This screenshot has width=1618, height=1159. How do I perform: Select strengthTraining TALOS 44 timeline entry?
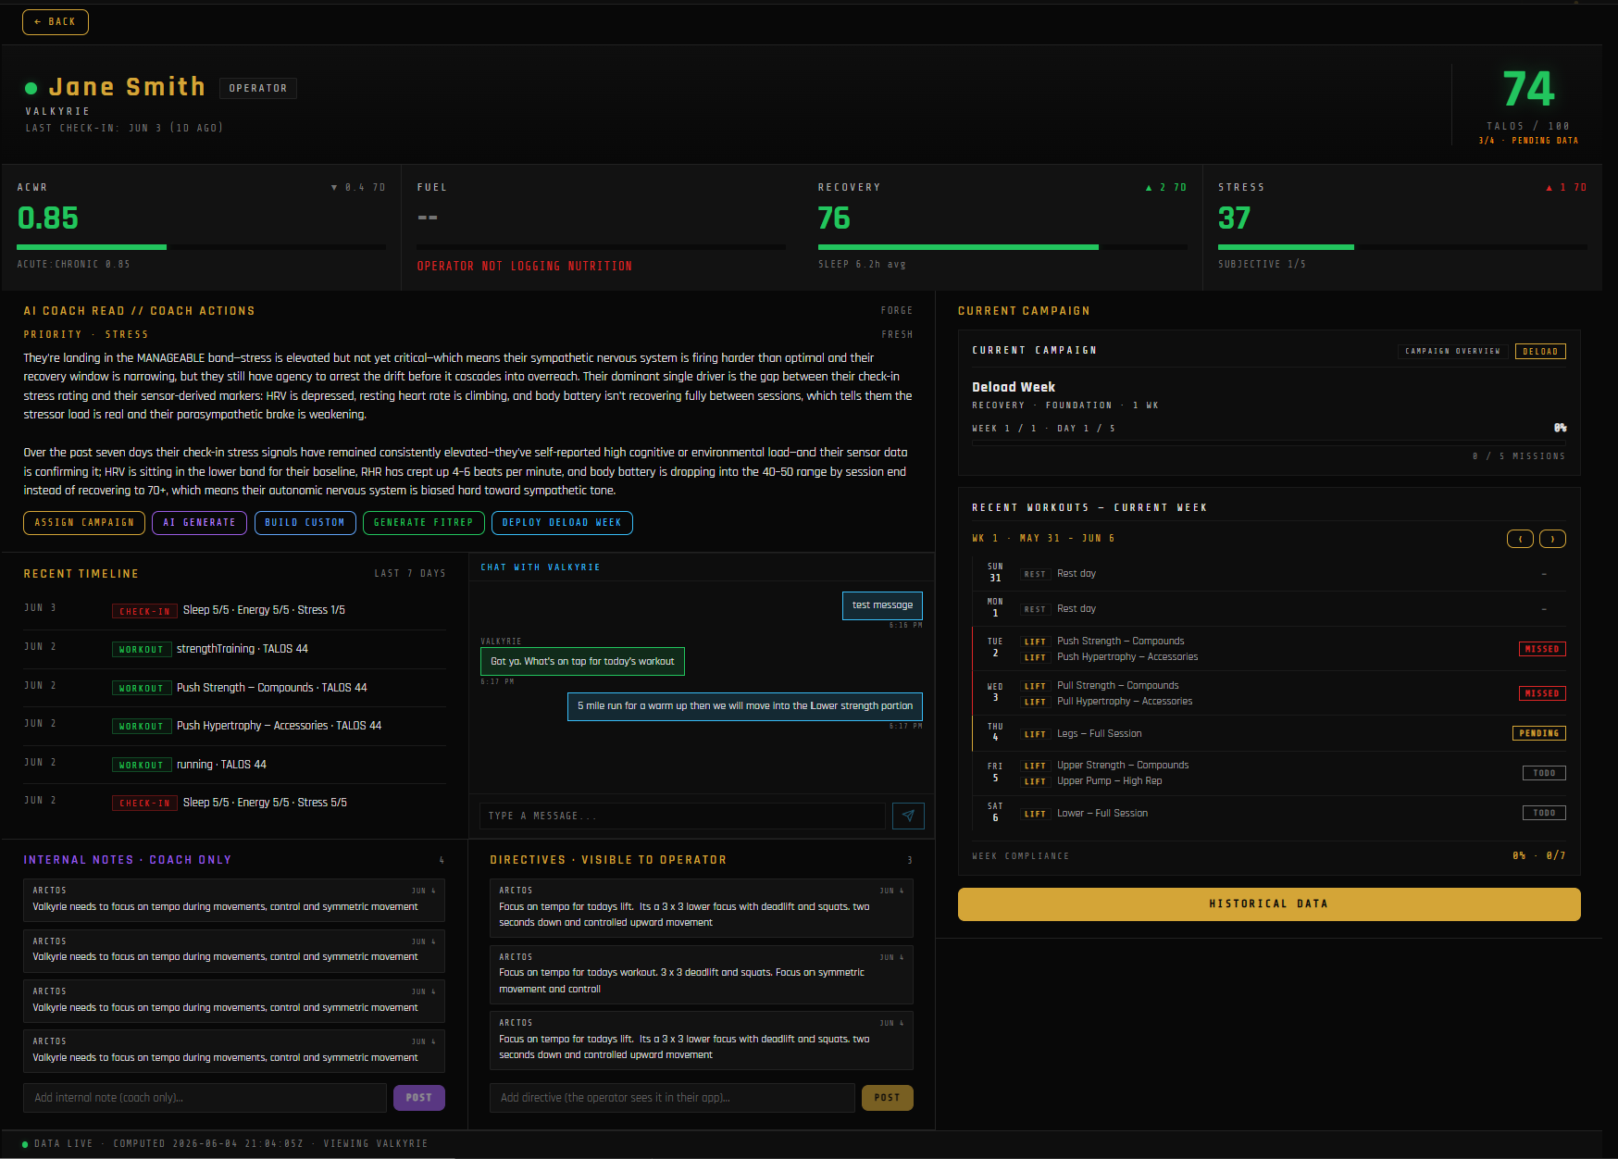pos(235,649)
